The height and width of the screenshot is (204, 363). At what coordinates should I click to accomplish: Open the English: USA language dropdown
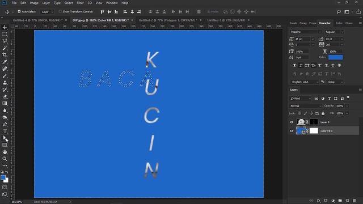click(305, 82)
